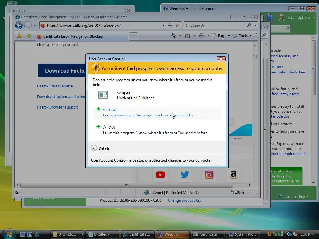The height and width of the screenshot is (239, 319).
Task: Expand the UAC Details section
Action: point(94,148)
